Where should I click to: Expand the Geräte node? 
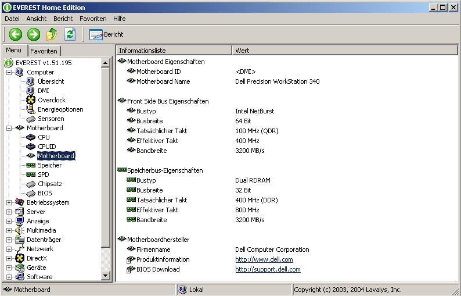[9, 268]
